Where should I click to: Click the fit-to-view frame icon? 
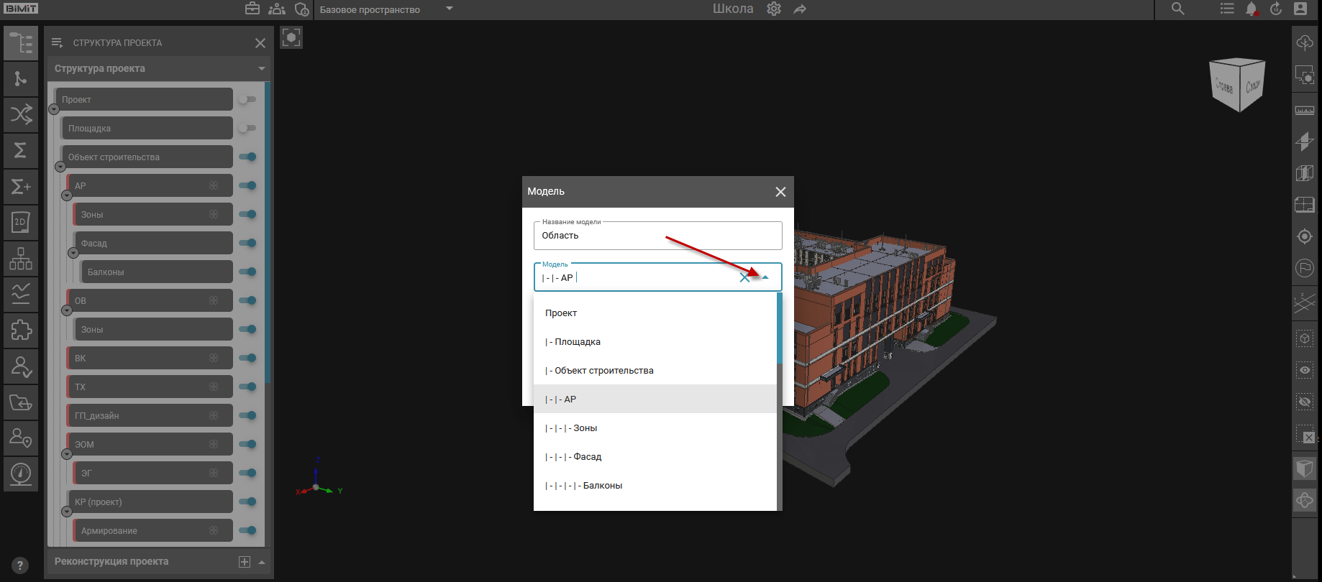[x=291, y=37]
